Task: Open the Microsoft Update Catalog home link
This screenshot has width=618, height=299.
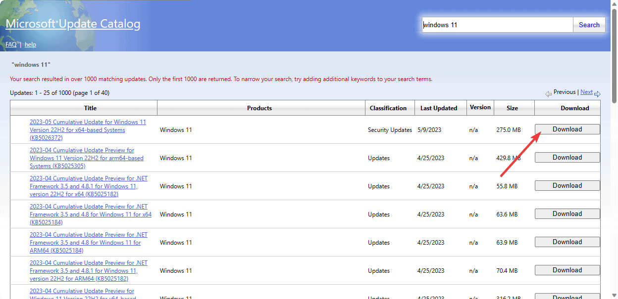Action: pos(73,24)
